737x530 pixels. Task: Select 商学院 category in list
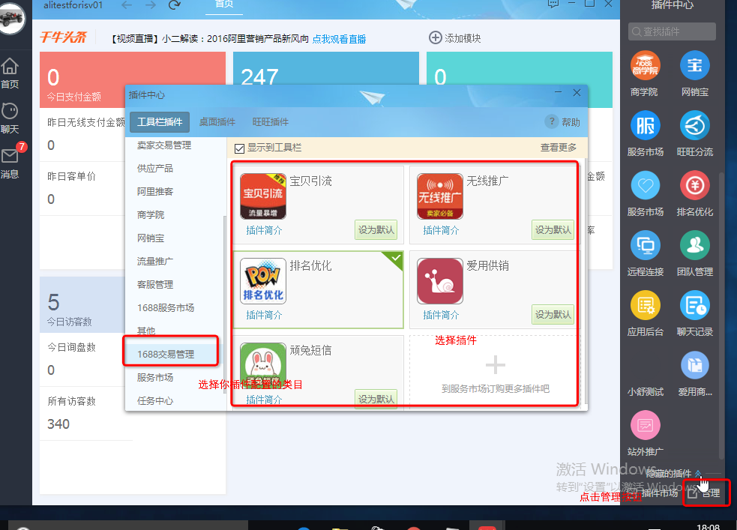151,214
